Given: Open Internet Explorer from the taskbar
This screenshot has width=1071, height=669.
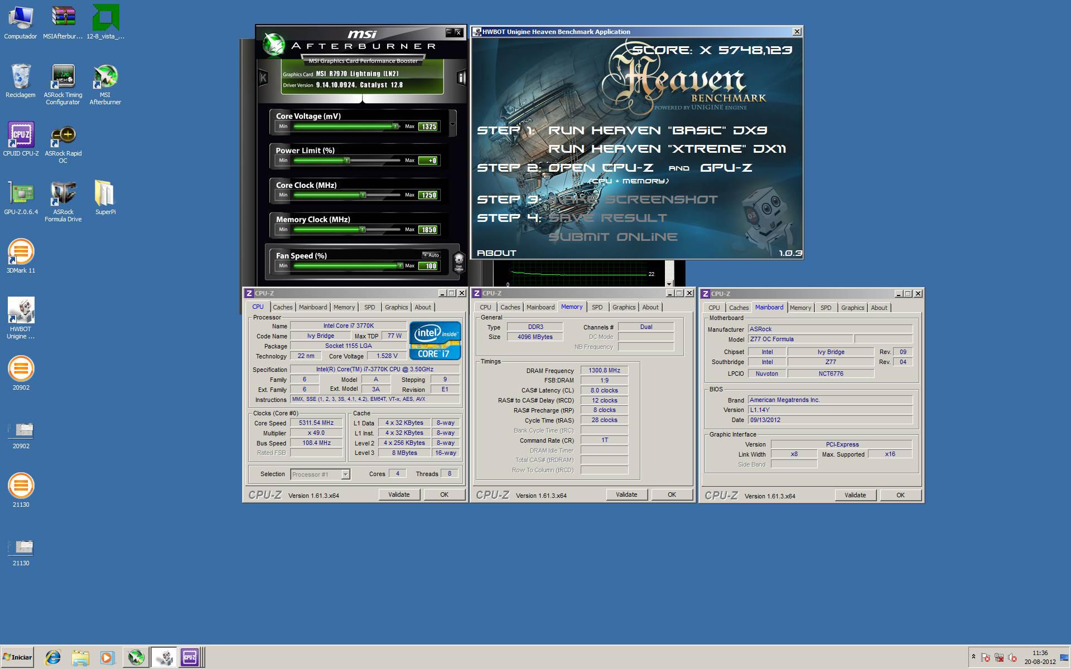Looking at the screenshot, I should (x=53, y=657).
